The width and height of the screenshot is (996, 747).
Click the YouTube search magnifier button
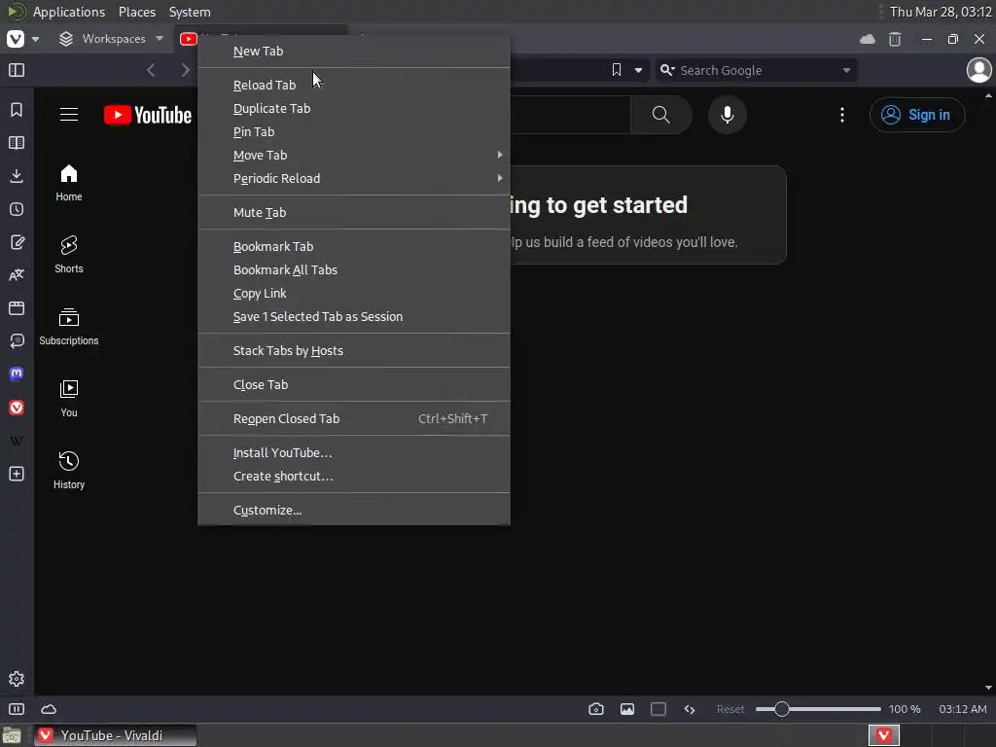(x=660, y=115)
